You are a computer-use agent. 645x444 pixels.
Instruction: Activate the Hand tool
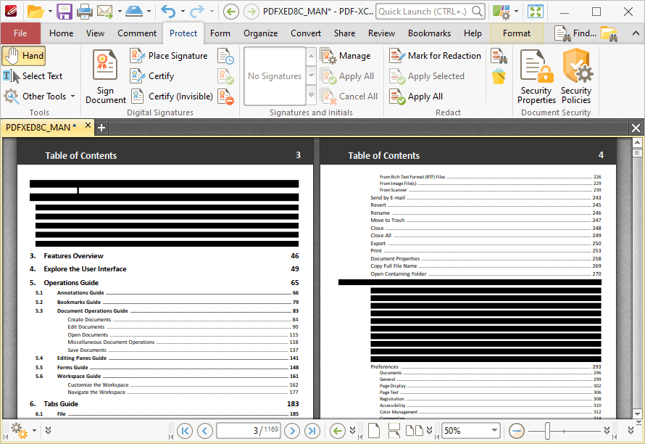click(x=23, y=56)
